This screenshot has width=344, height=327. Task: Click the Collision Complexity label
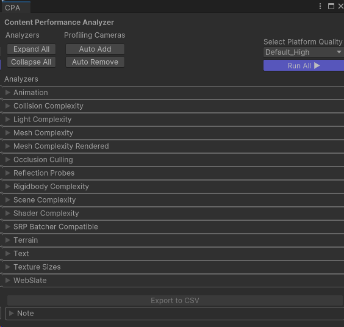[x=48, y=106]
